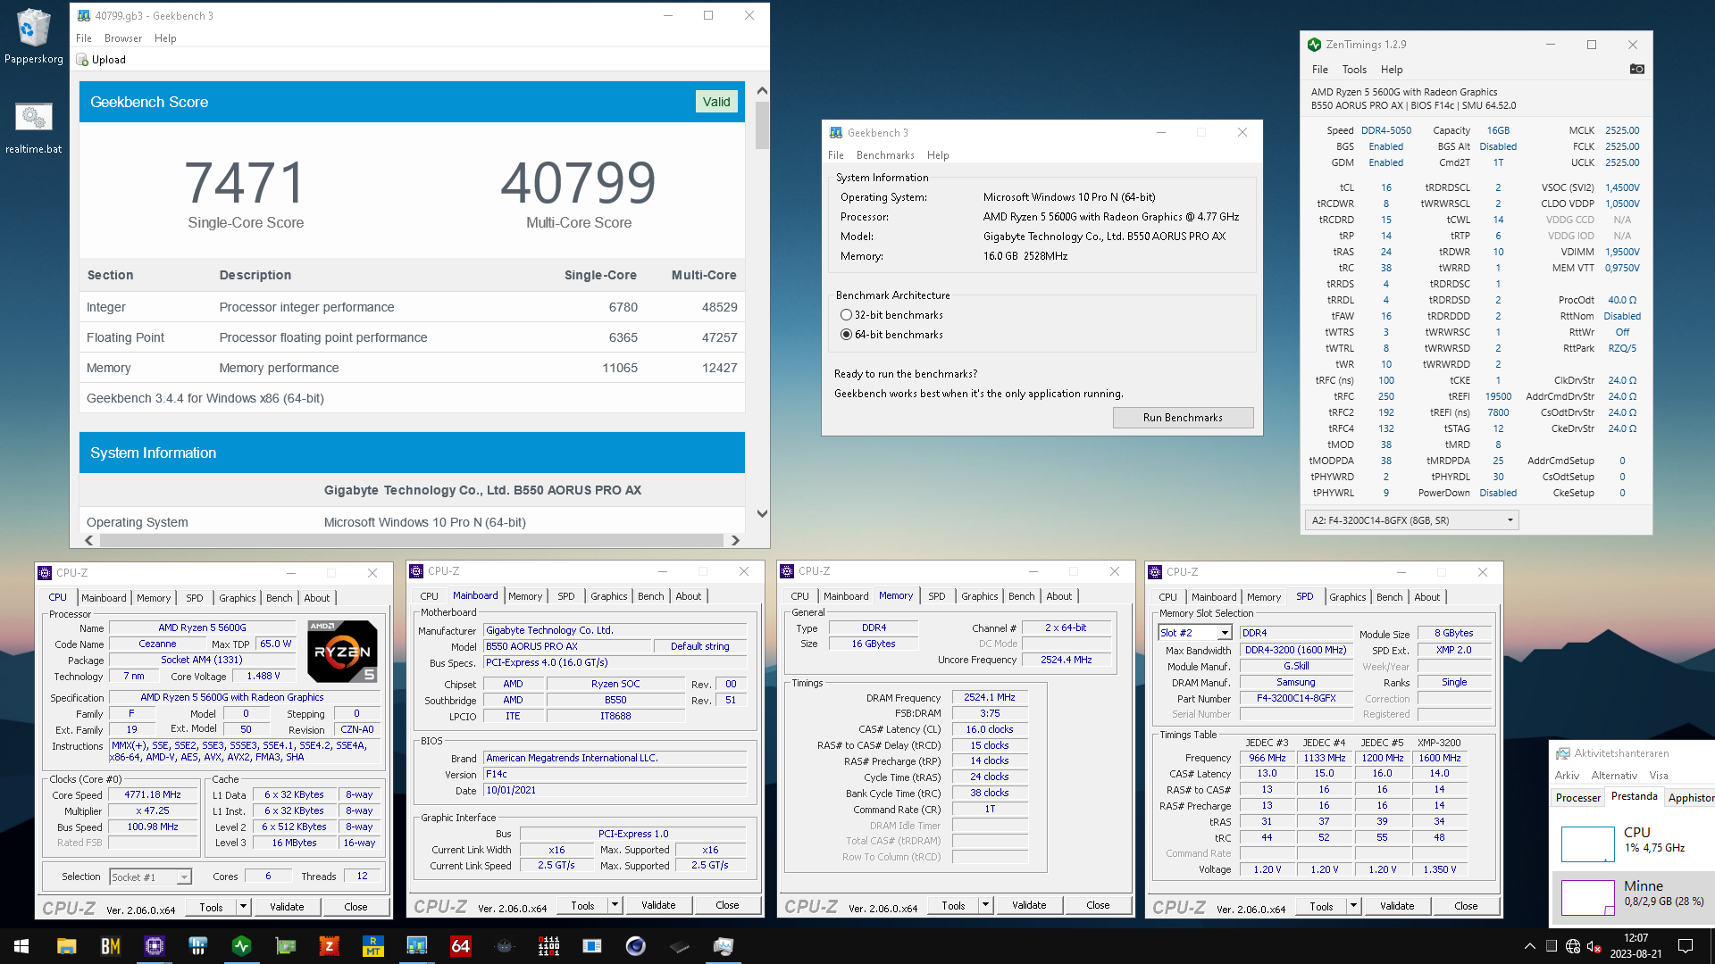The image size is (1715, 964).
Task: Click Validate in the CPU-Z SPD window
Action: coord(1397,906)
